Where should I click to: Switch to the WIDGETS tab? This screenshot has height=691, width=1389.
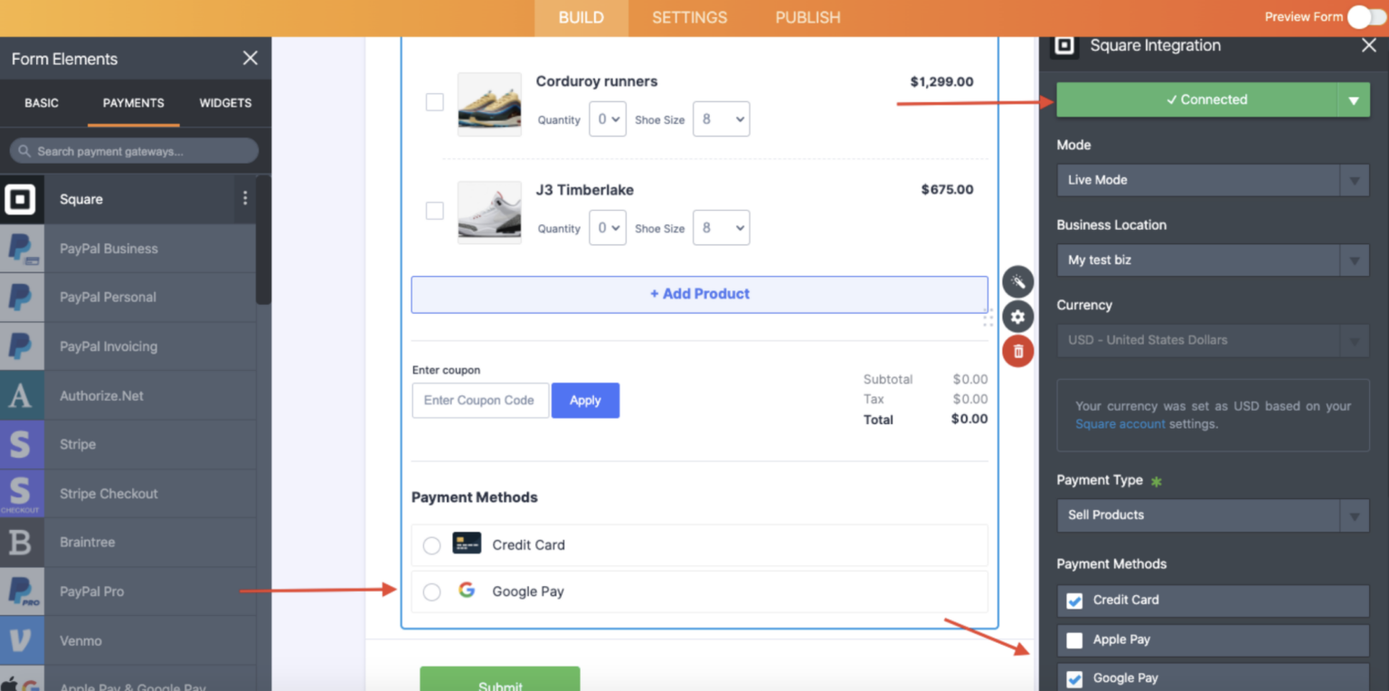click(x=225, y=103)
